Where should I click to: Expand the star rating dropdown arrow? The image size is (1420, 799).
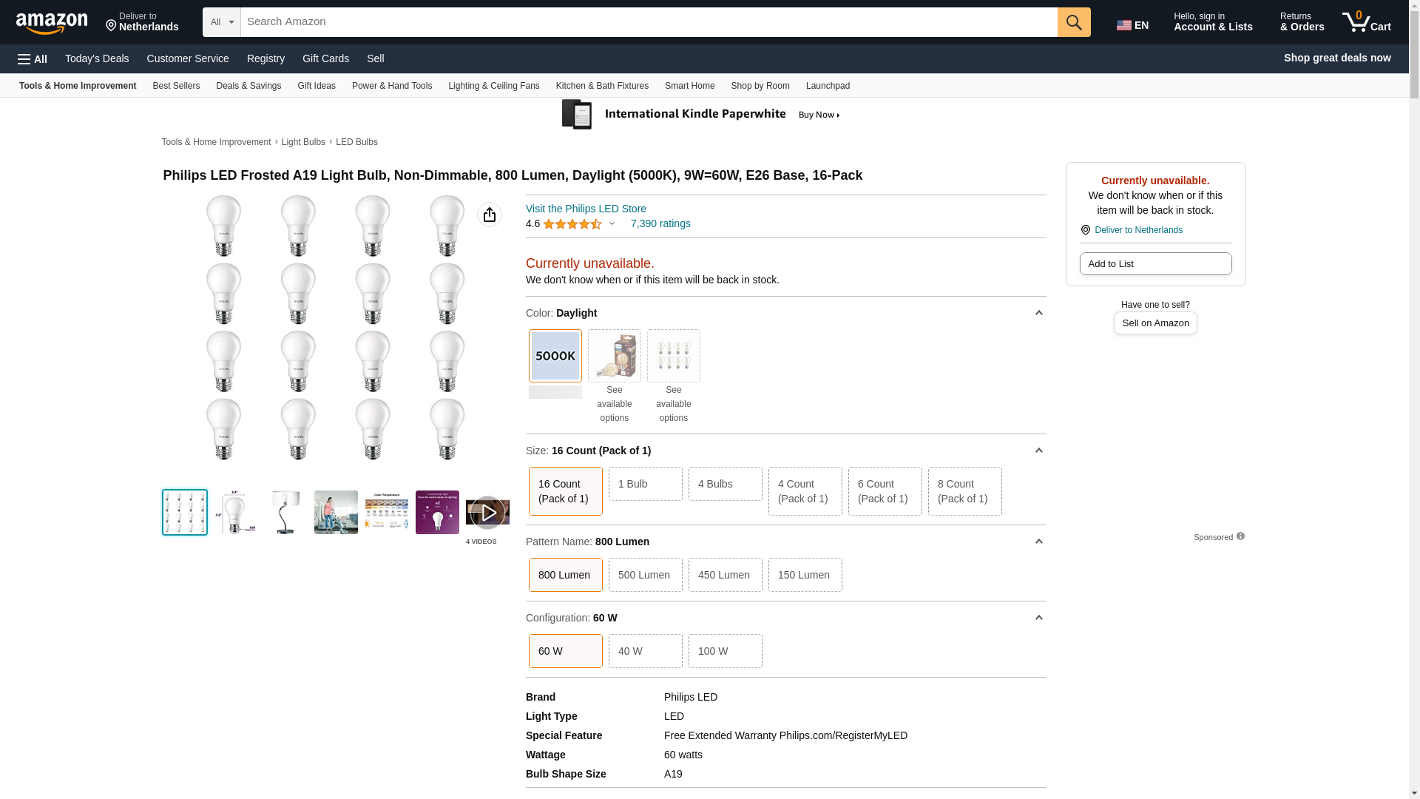tap(612, 223)
